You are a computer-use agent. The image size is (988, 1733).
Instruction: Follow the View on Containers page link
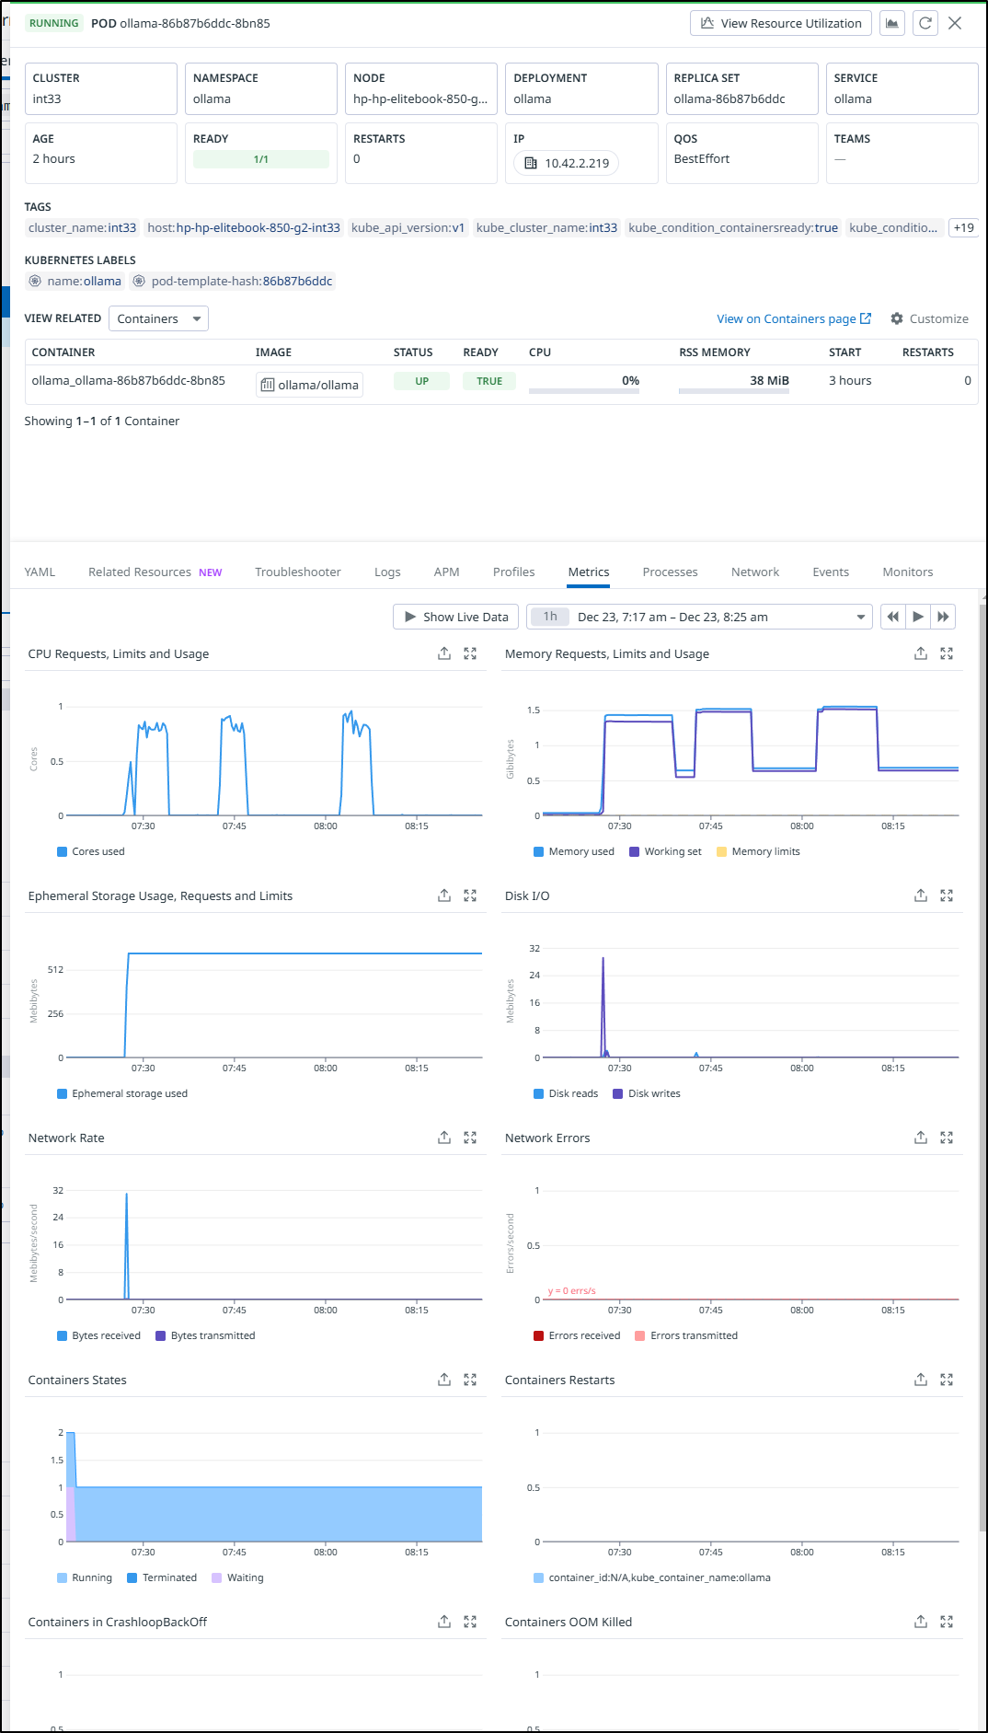click(x=794, y=318)
